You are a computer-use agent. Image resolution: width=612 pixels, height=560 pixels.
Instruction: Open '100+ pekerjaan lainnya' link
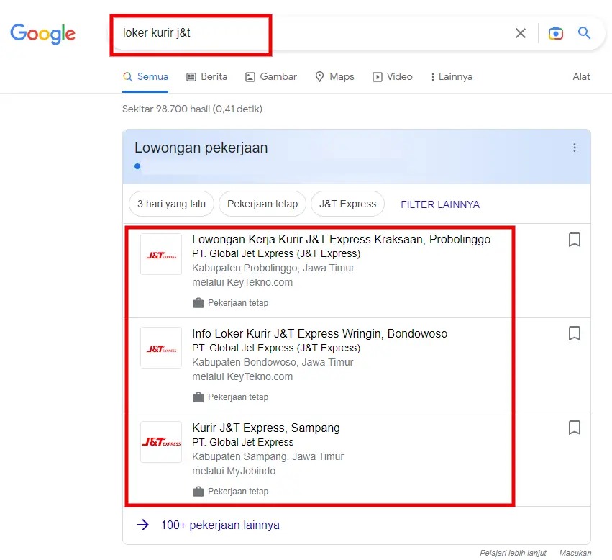point(220,525)
